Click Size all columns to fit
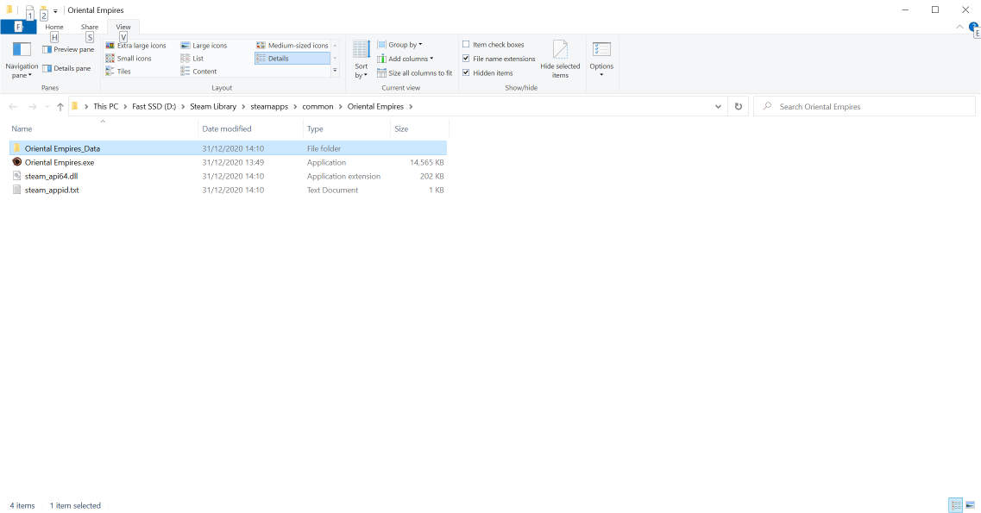The image size is (981, 513). coord(415,73)
